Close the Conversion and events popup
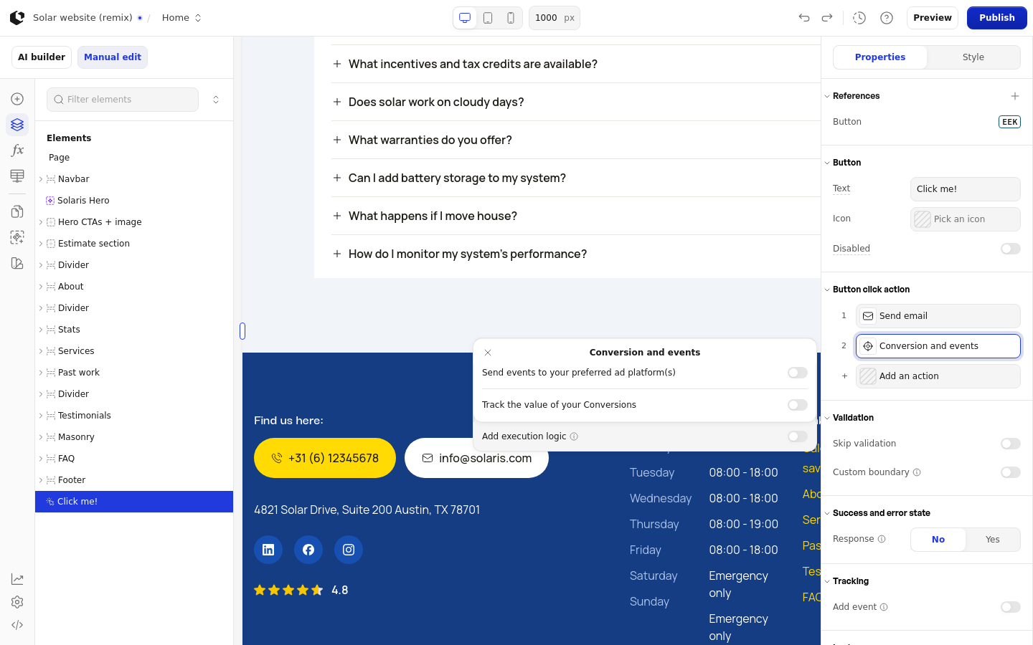1033x645 pixels. pos(488,353)
